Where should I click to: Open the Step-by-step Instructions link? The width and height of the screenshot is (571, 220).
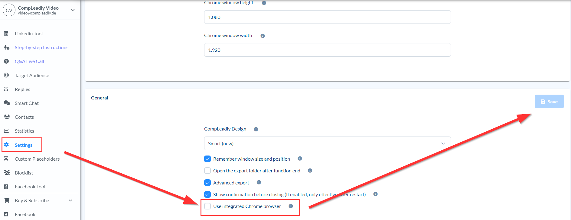pos(41,47)
